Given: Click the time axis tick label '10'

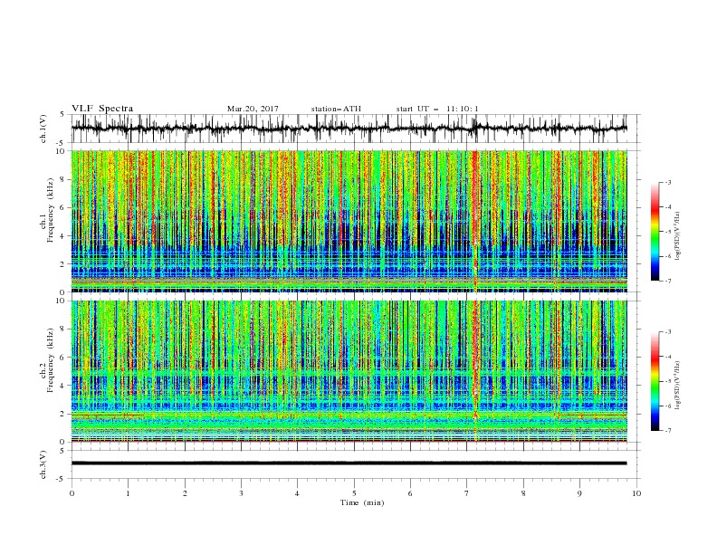Looking at the screenshot, I should coord(636,493).
